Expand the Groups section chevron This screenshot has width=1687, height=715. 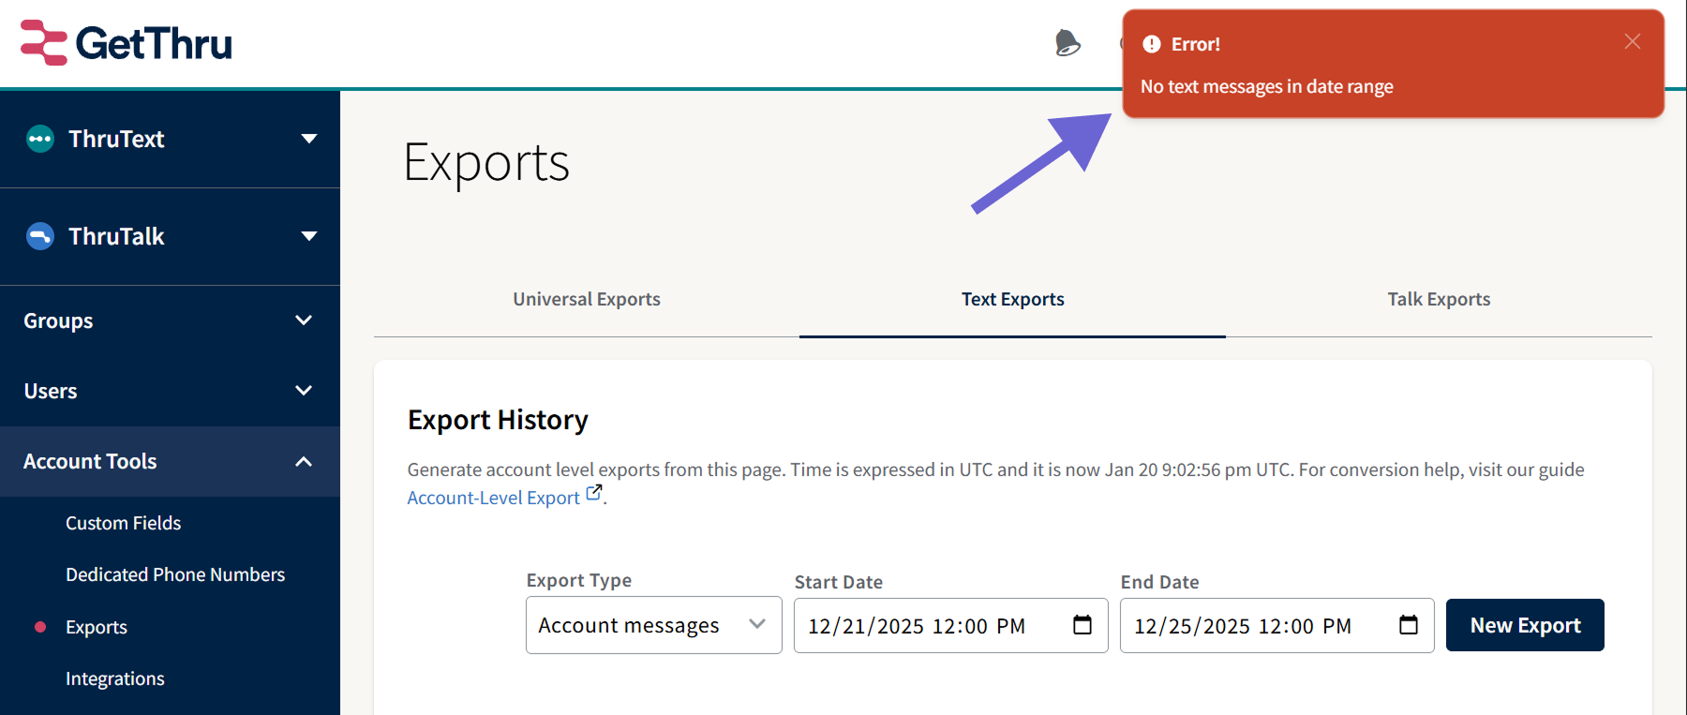(x=304, y=320)
